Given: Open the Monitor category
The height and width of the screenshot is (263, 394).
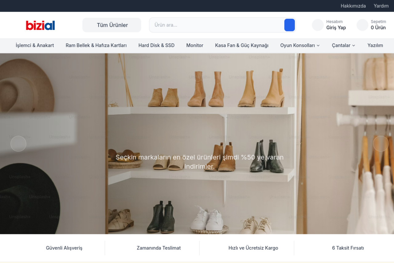Looking at the screenshot, I should (195, 45).
